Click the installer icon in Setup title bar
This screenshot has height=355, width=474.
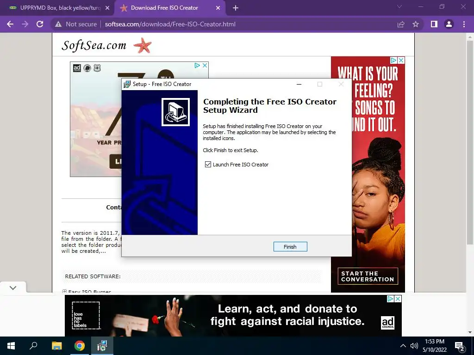coord(127,84)
